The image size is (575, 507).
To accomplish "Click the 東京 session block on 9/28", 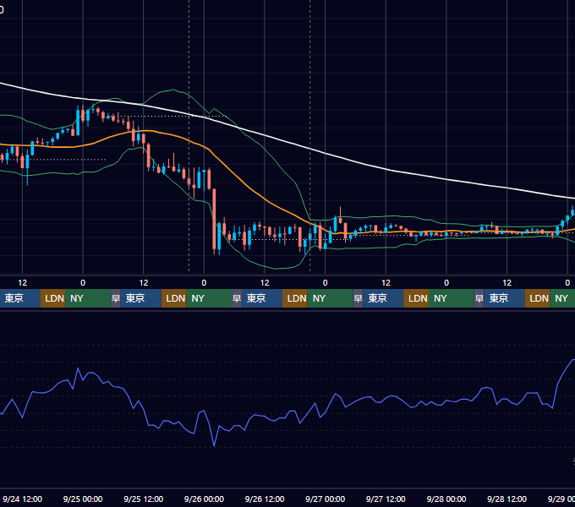I will coord(505,298).
